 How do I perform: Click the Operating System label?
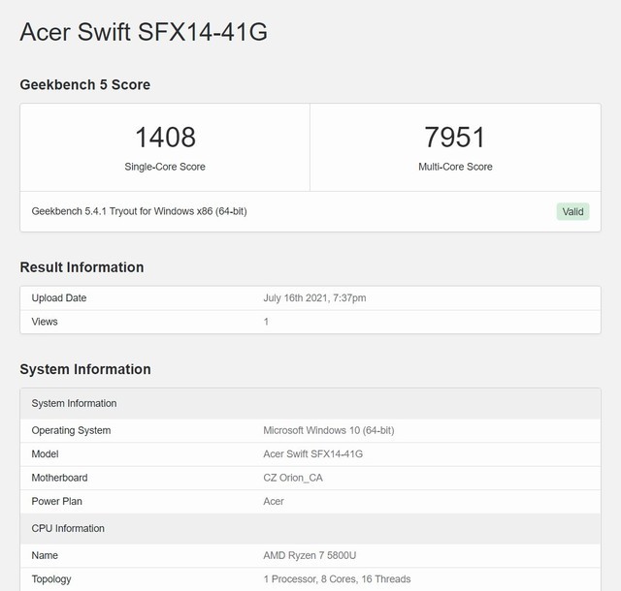(71, 430)
